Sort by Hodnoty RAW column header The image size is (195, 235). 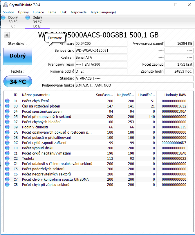175,95
